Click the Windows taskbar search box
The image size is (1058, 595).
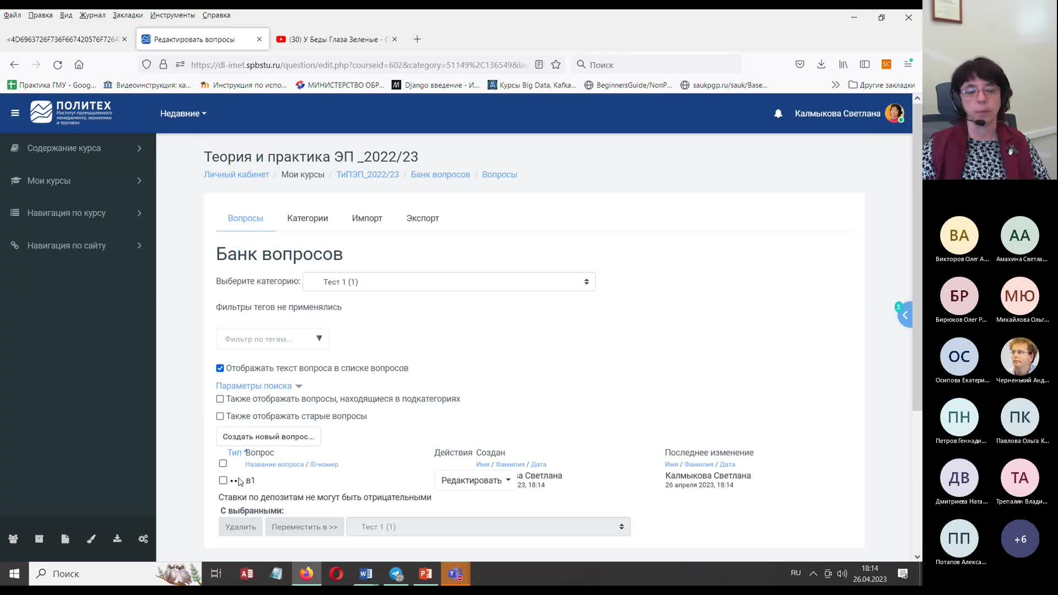tap(115, 574)
